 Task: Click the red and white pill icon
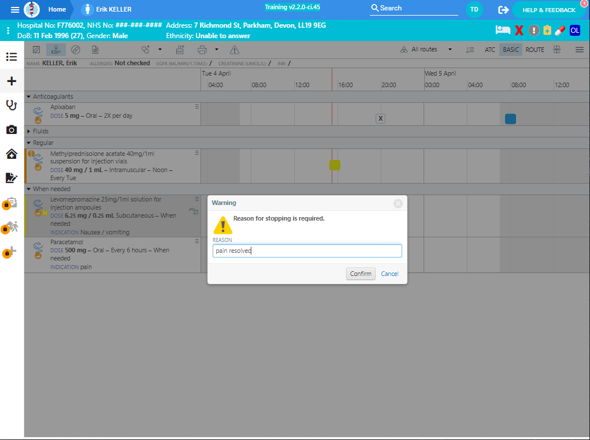click(561, 31)
